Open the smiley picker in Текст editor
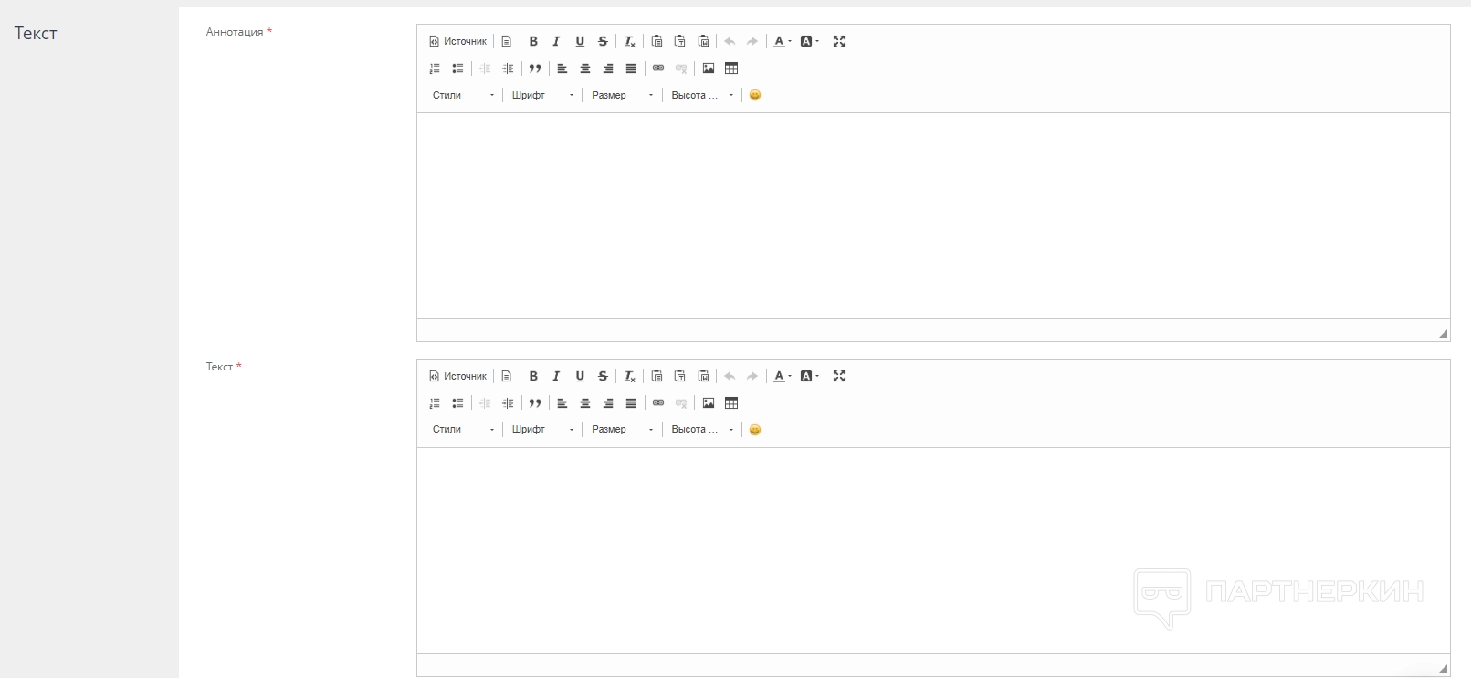 755,430
